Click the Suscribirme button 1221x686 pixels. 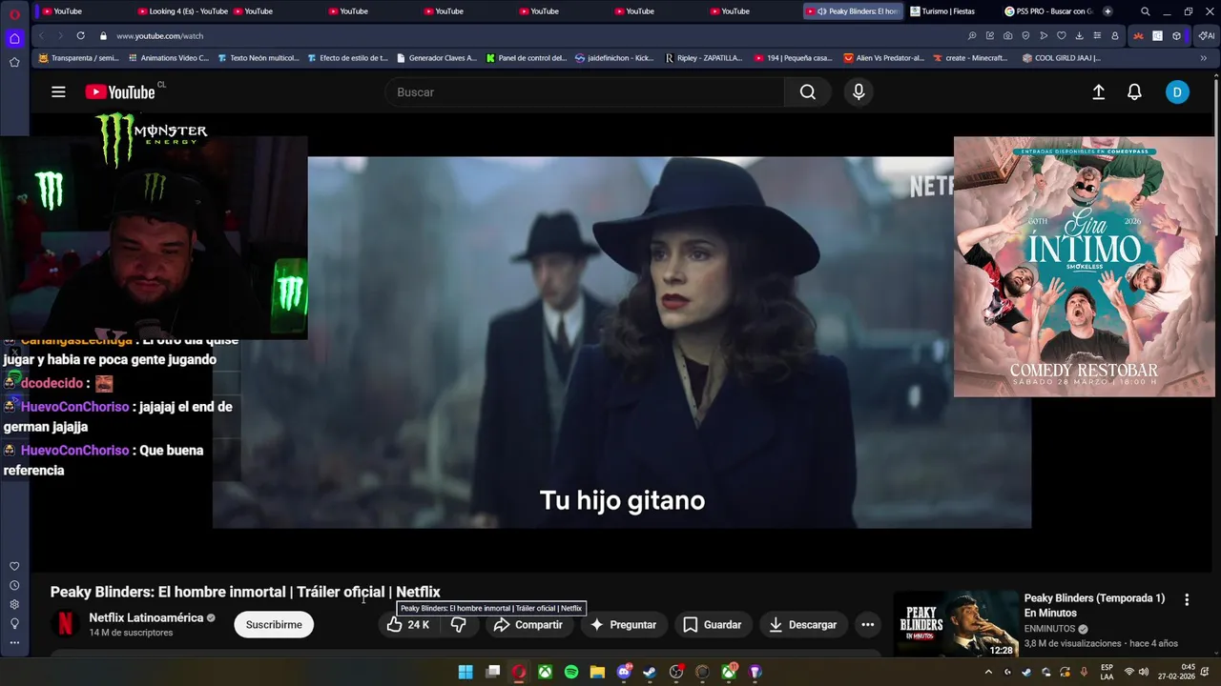pyautogui.click(x=274, y=625)
